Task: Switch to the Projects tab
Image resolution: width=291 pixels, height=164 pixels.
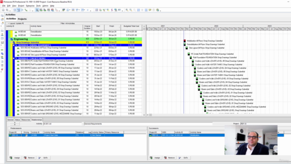Action: [22, 19]
